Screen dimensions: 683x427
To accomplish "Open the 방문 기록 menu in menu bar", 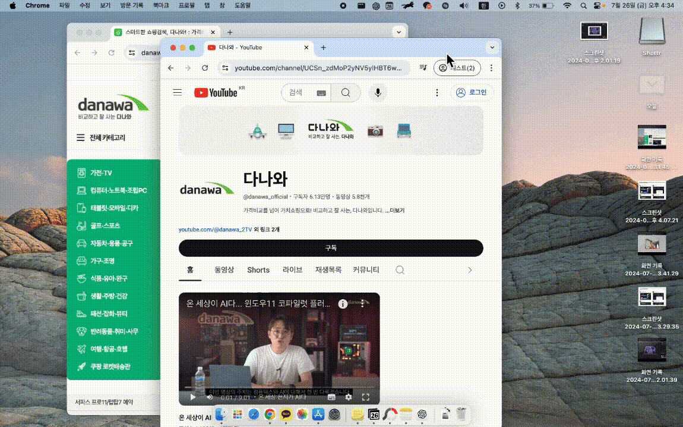I will tap(131, 6).
